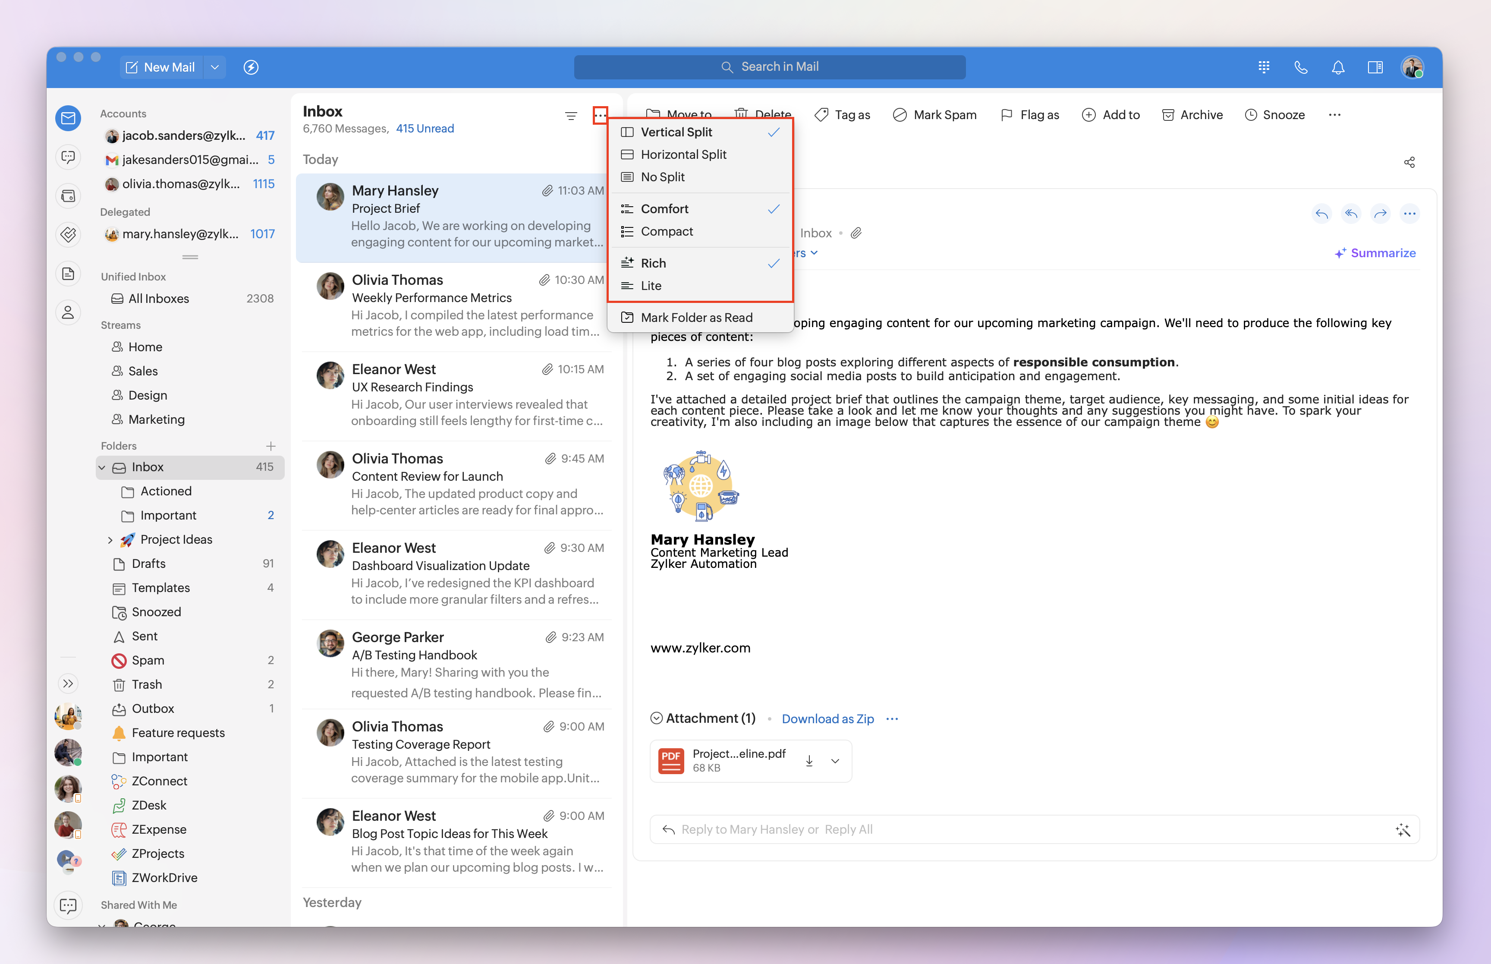
Task: Expand the Project Ideas folder
Action: (x=110, y=539)
